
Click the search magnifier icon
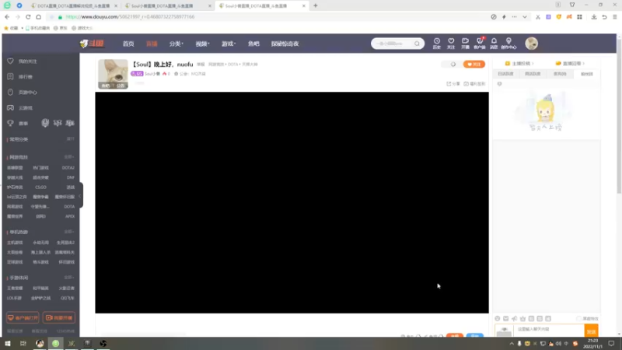(x=417, y=44)
